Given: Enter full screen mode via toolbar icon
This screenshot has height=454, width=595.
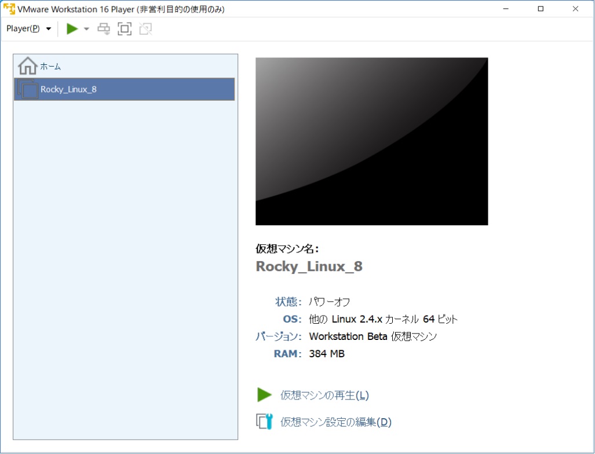Looking at the screenshot, I should coord(125,29).
